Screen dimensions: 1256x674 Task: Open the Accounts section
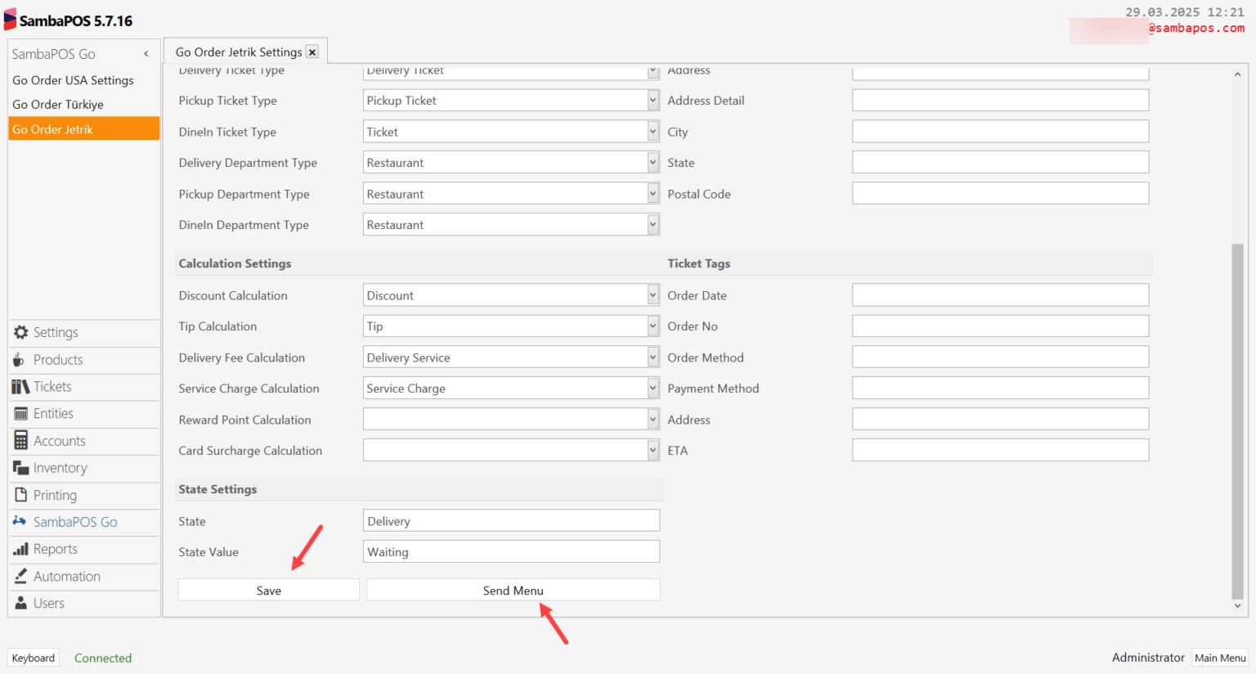click(57, 440)
